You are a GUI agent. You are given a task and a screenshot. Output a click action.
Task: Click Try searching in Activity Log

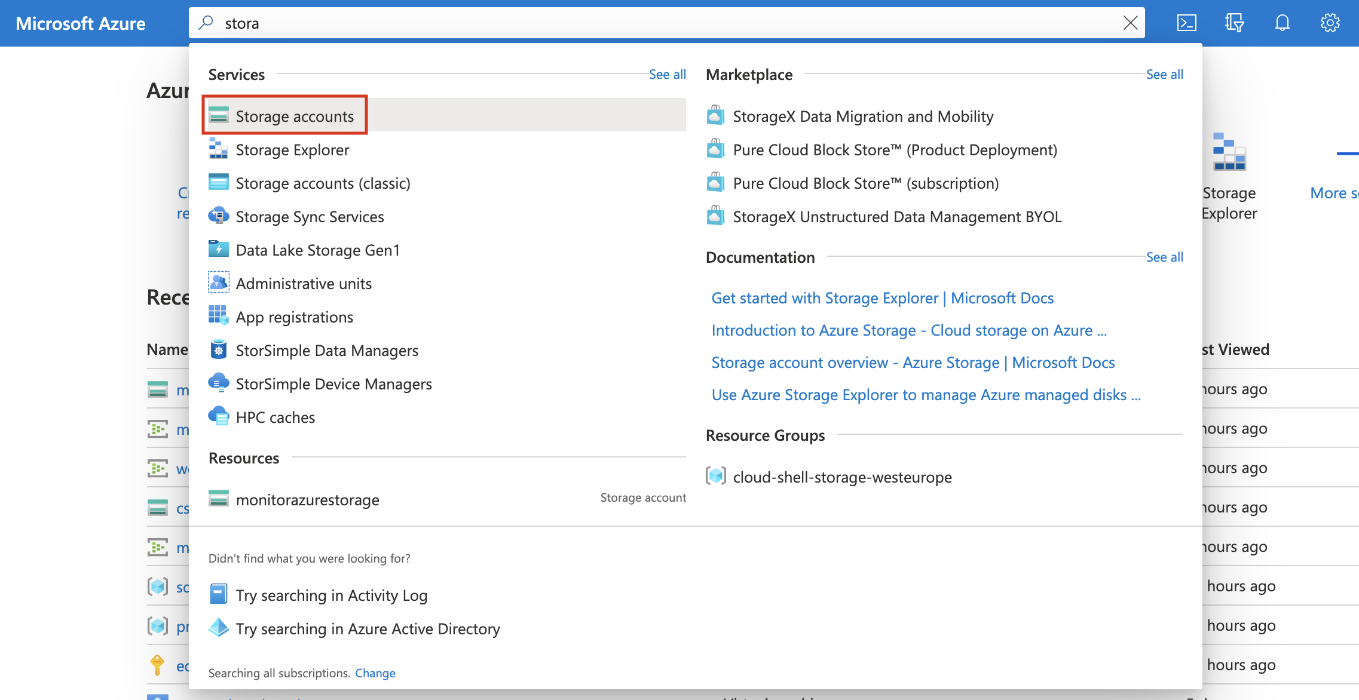(x=330, y=594)
